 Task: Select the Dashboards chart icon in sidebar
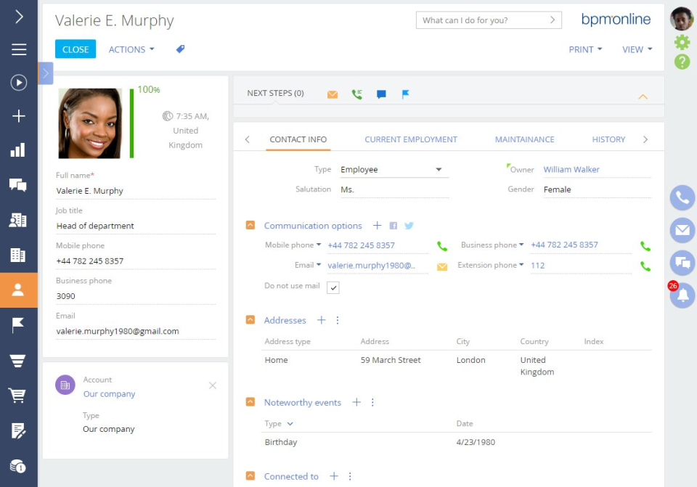pos(18,152)
